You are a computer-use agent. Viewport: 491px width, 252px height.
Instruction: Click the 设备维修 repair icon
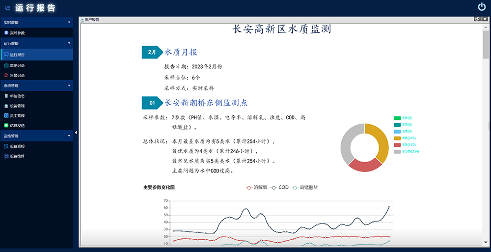pos(6,156)
